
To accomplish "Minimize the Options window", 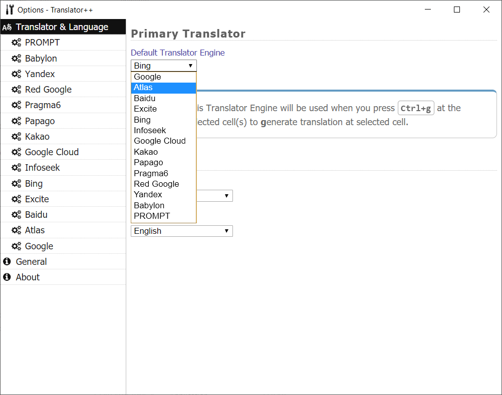I will [428, 10].
